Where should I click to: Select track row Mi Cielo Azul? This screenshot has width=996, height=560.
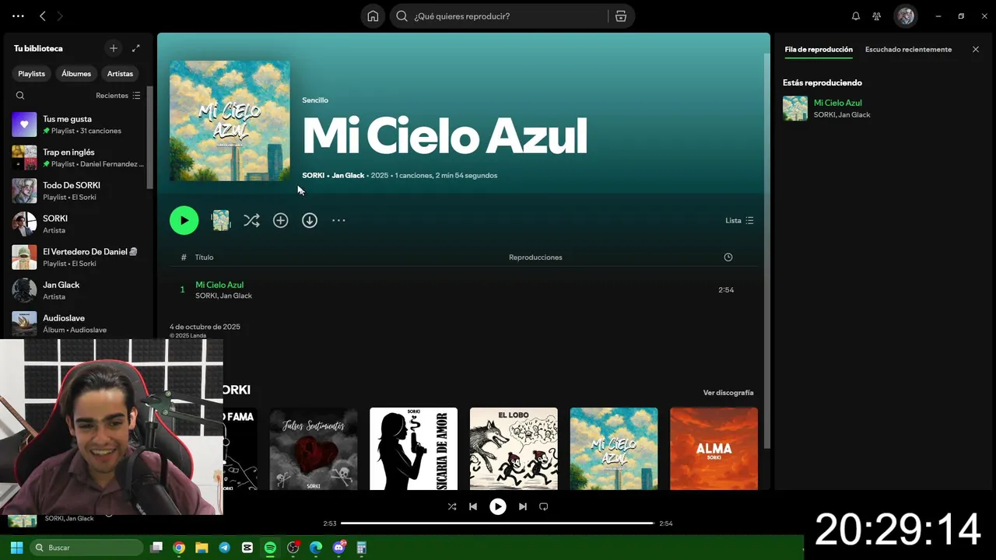click(463, 290)
